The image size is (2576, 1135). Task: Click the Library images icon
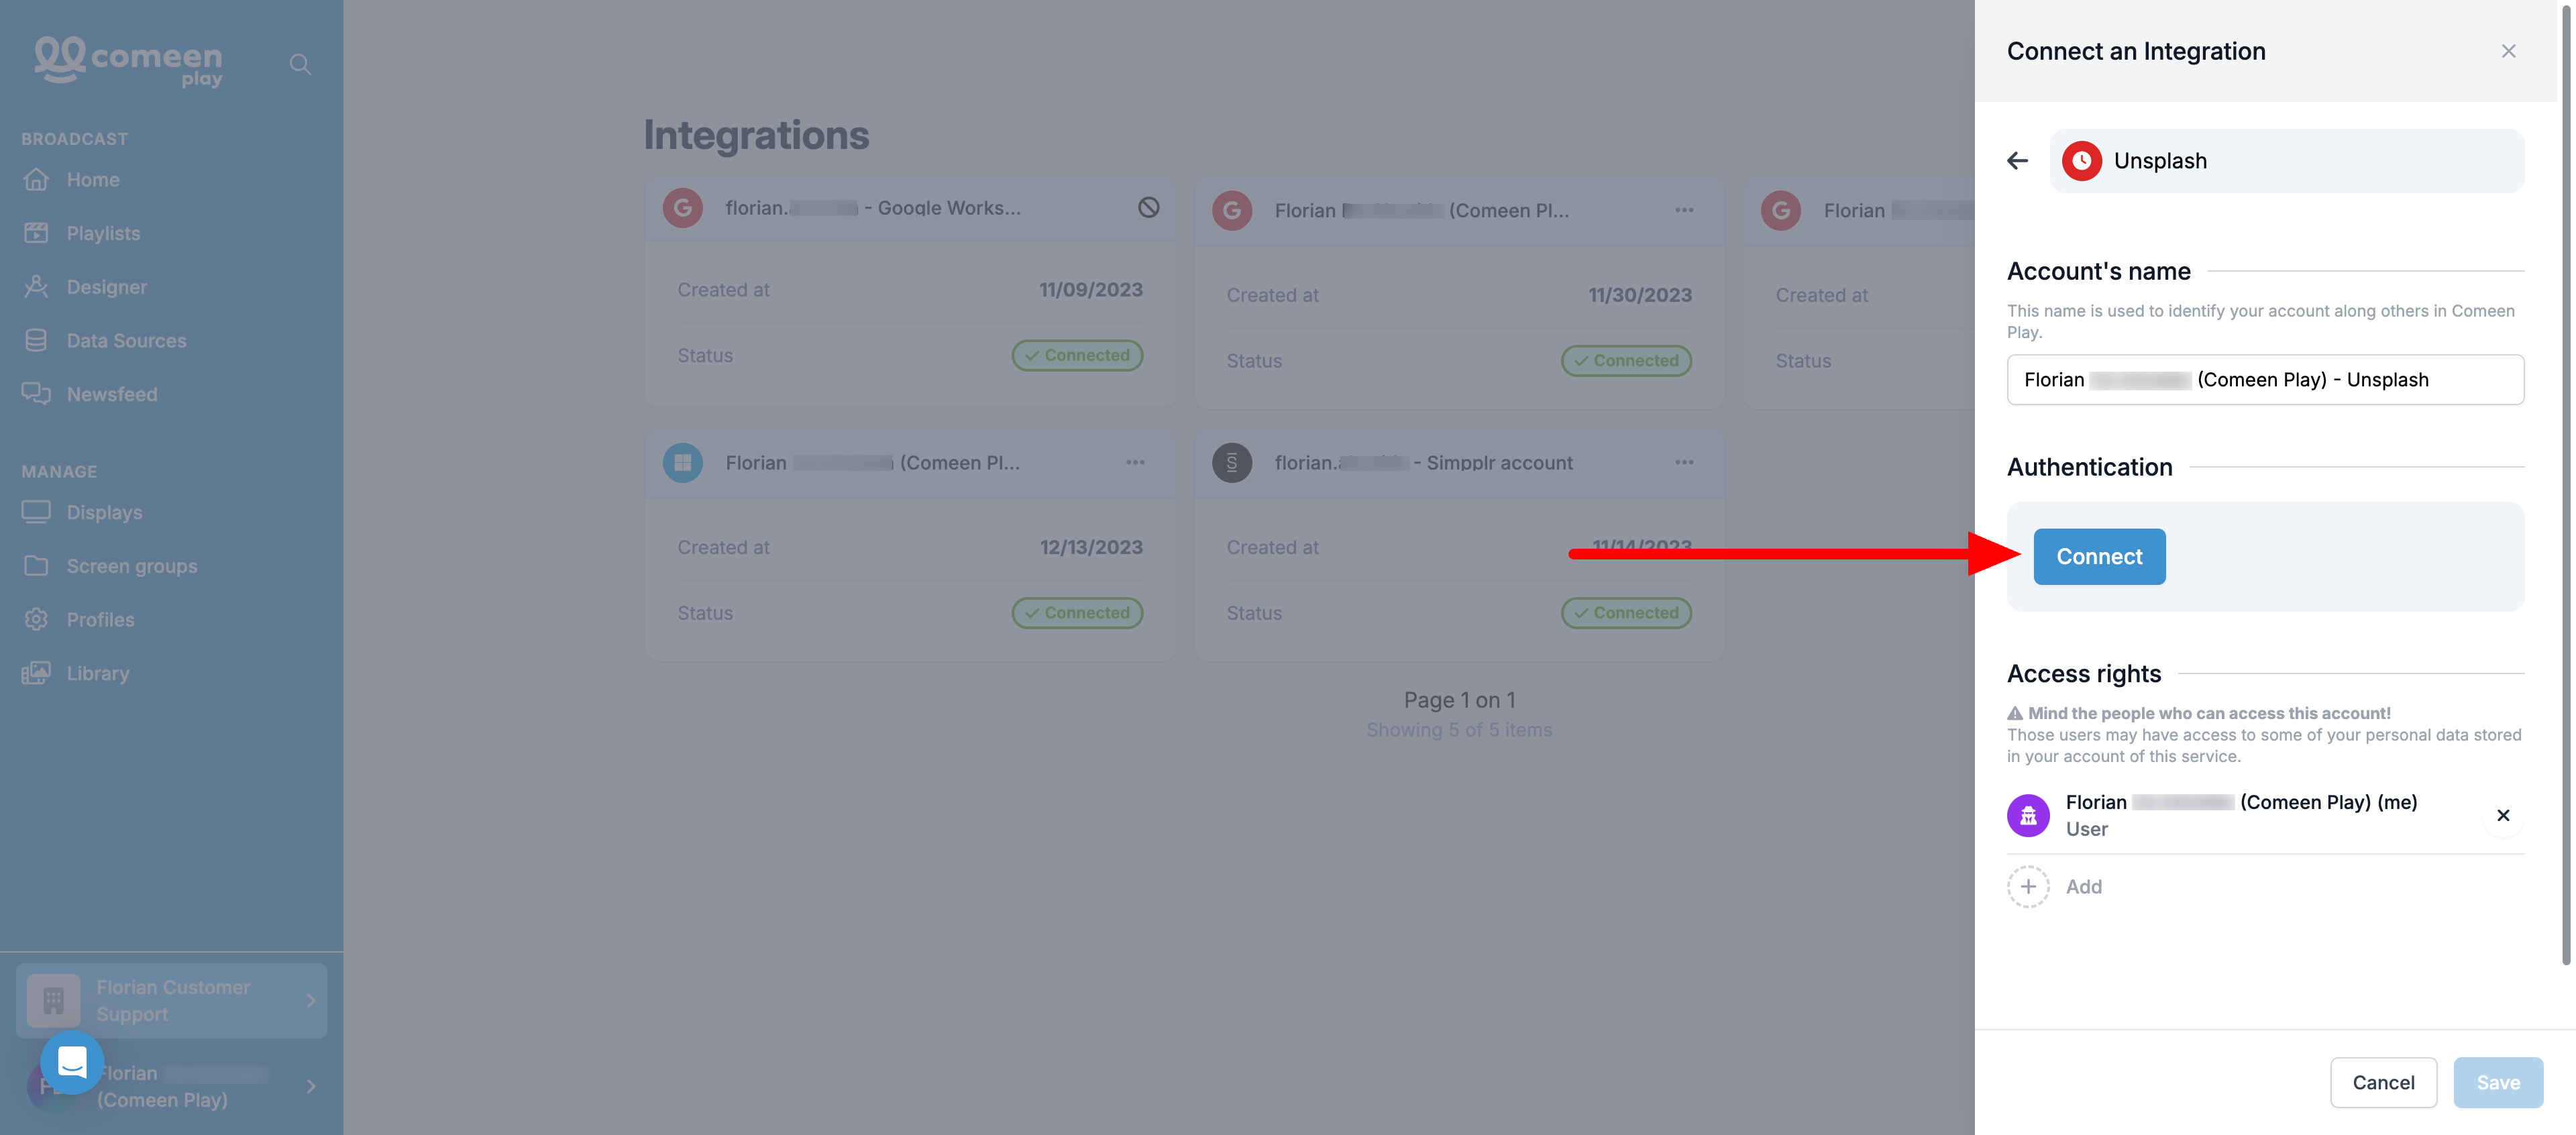pos(36,673)
